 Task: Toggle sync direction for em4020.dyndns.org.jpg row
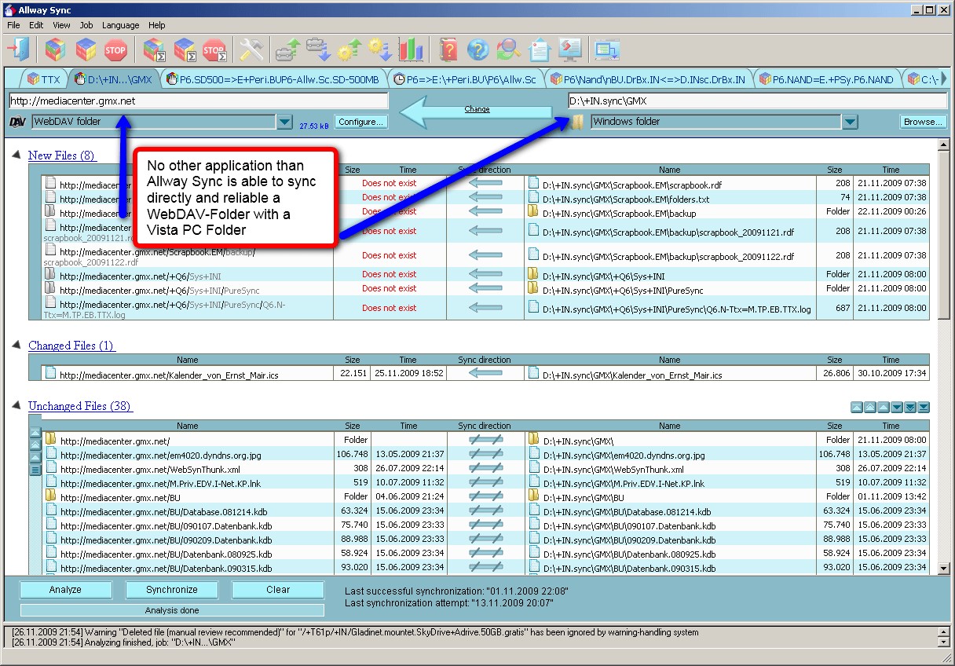pos(485,454)
